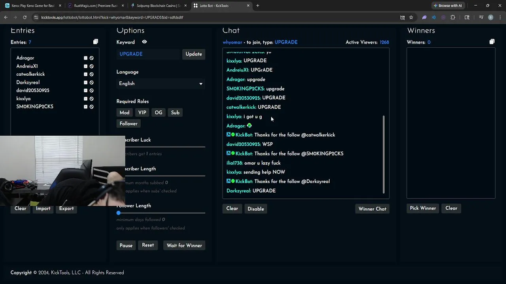Ban david20530925 using the ban icon
Image resolution: width=506 pixels, height=284 pixels.
(91, 90)
